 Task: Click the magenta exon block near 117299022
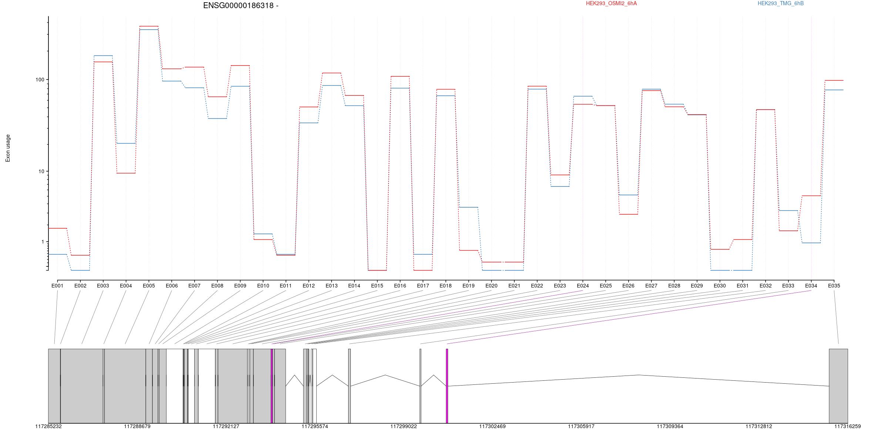coord(447,386)
